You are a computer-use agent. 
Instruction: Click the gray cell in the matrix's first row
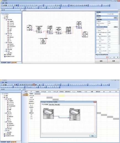(x=37, y=94)
